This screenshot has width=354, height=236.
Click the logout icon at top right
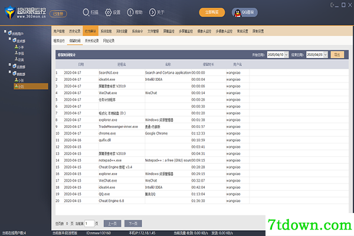pyautogui.click(x=332, y=5)
